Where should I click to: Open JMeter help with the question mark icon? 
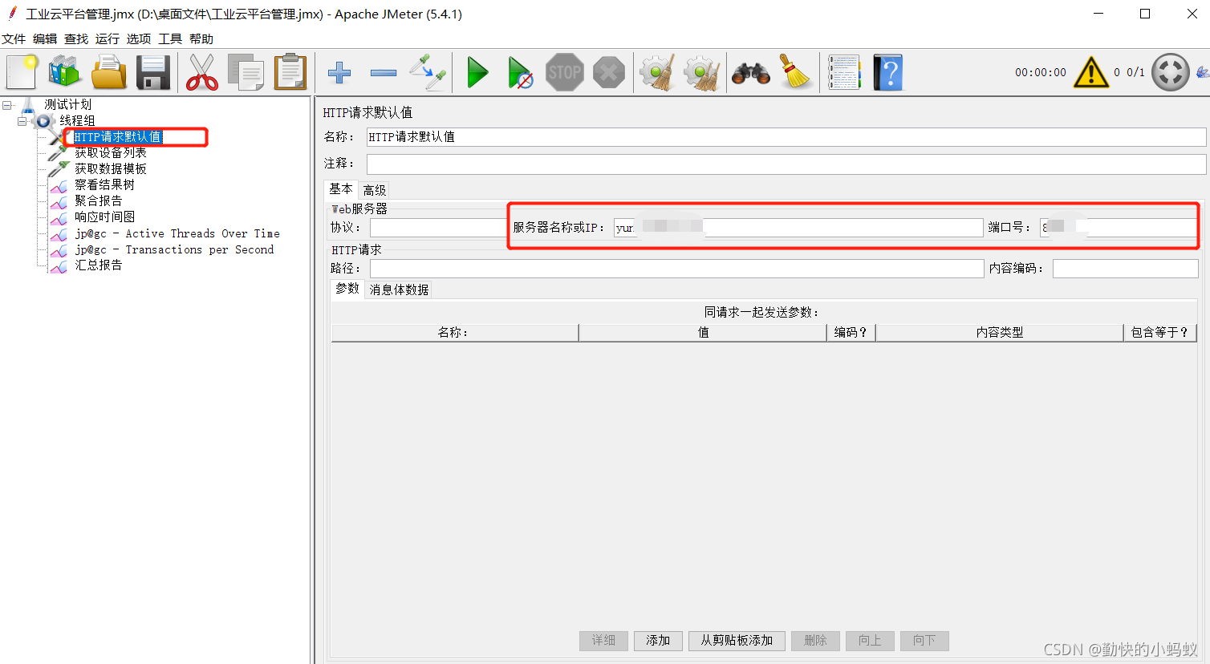pos(887,72)
